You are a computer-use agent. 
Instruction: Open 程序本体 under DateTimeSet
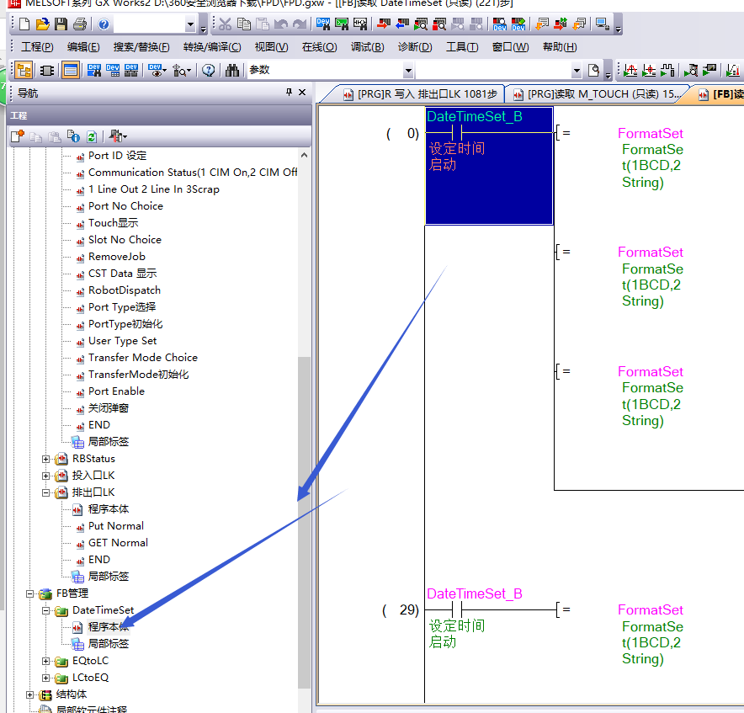[109, 627]
